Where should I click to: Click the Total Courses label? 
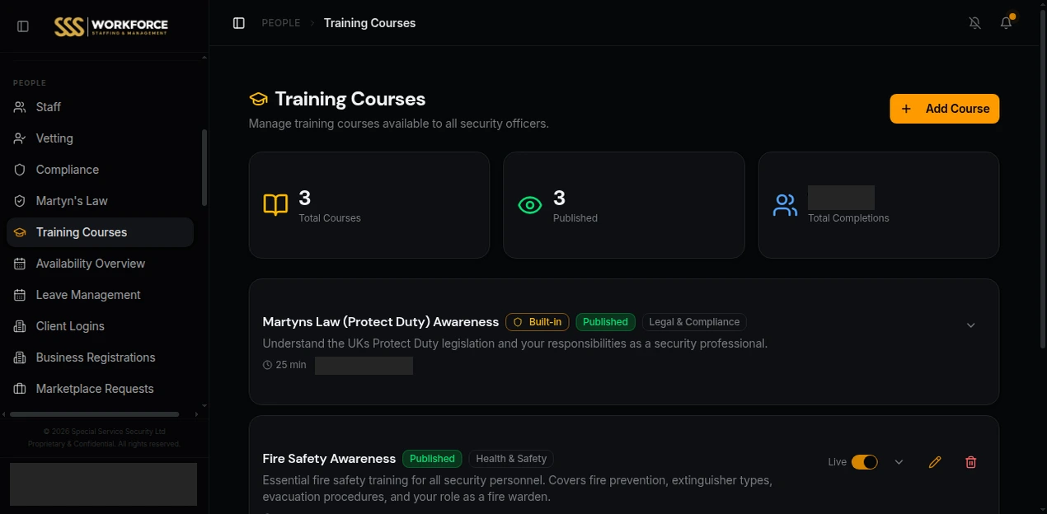(x=330, y=218)
